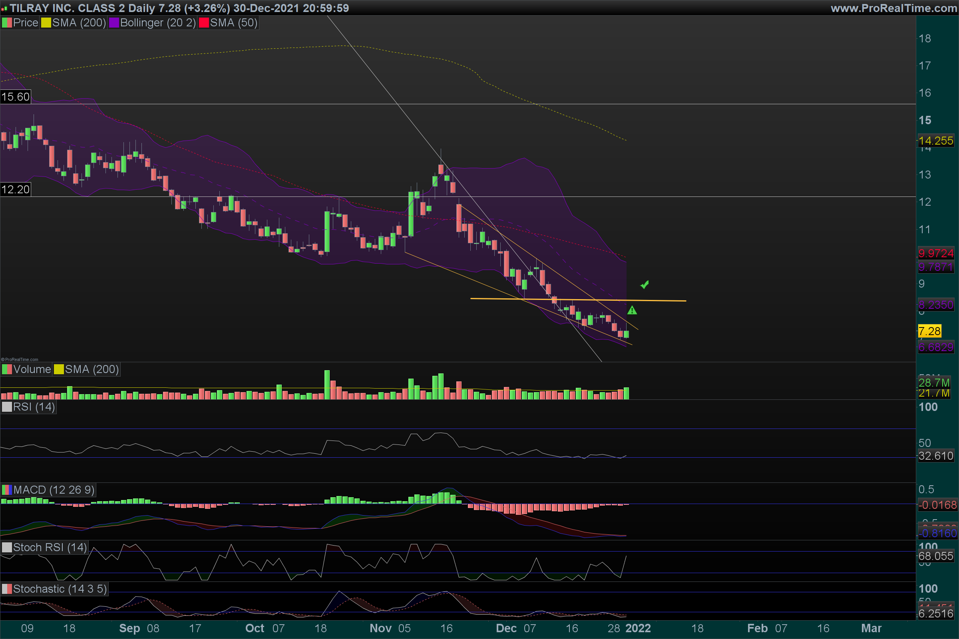Select the 15.60 horizontal line label
This screenshot has width=959, height=639.
(16, 97)
